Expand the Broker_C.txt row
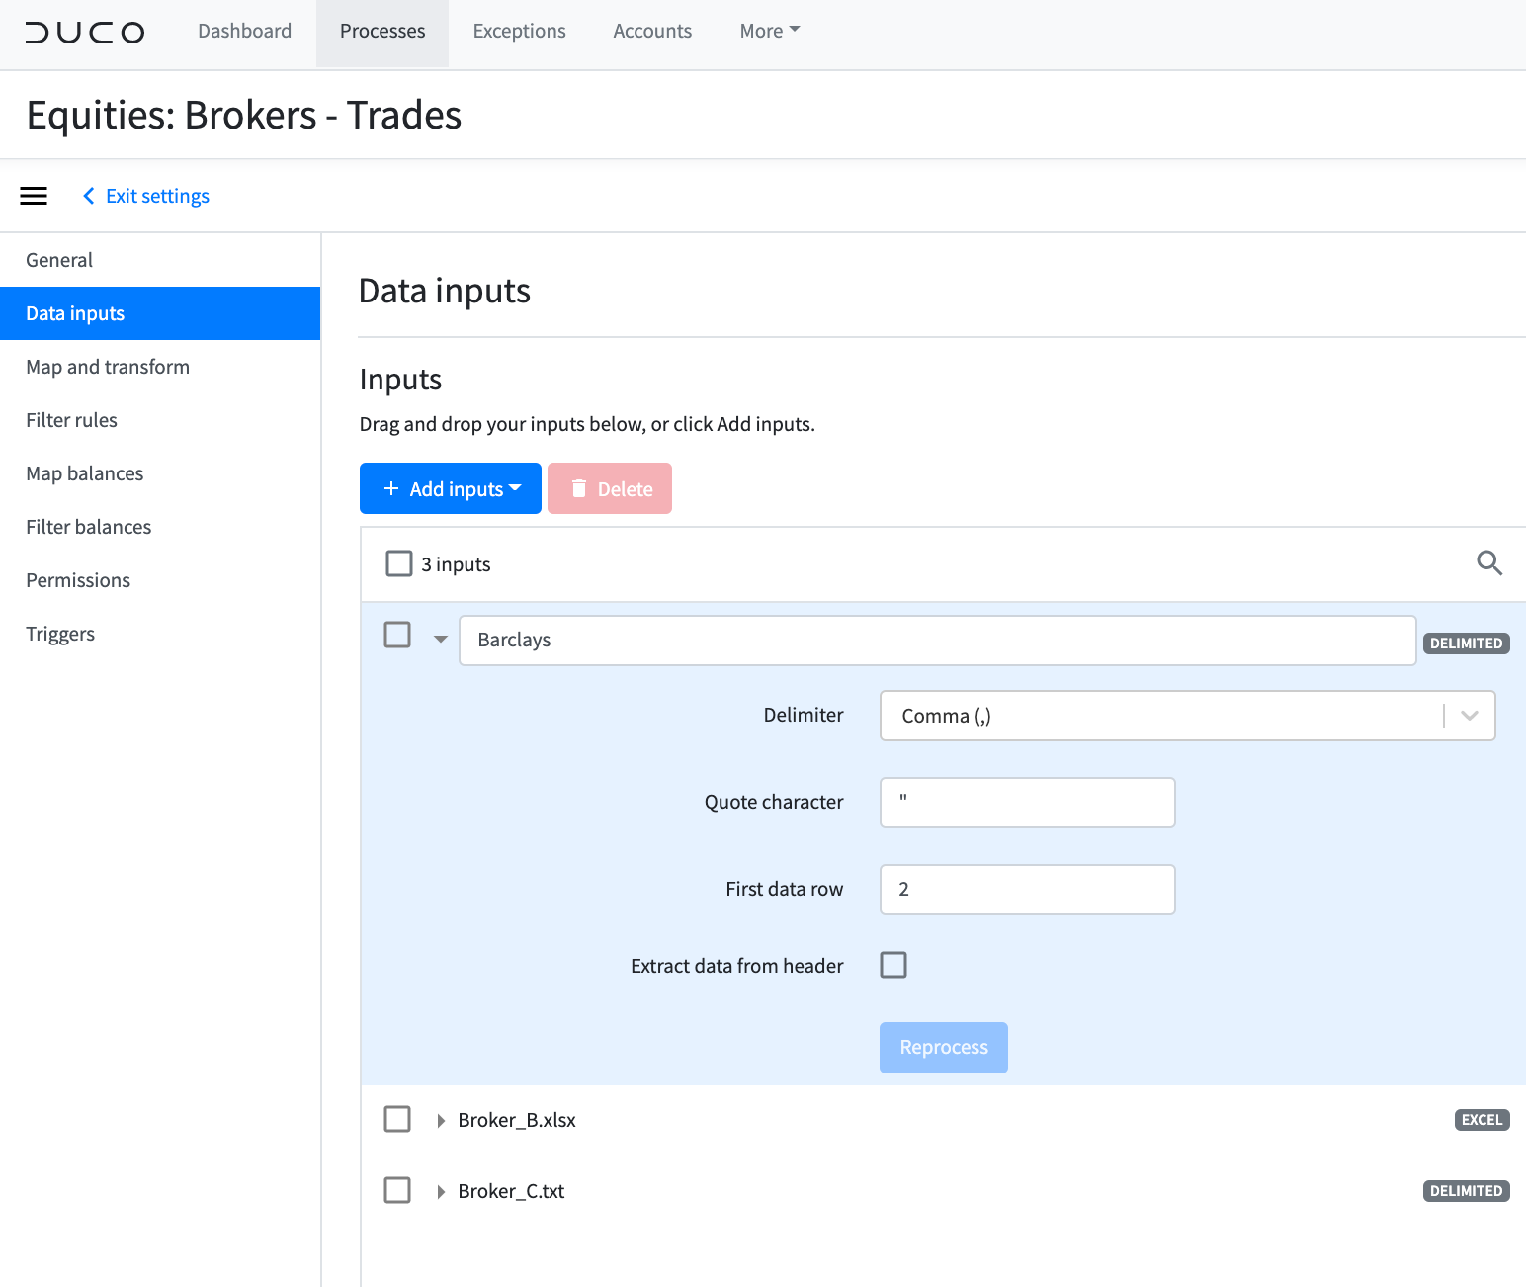The width and height of the screenshot is (1526, 1287). click(441, 1191)
